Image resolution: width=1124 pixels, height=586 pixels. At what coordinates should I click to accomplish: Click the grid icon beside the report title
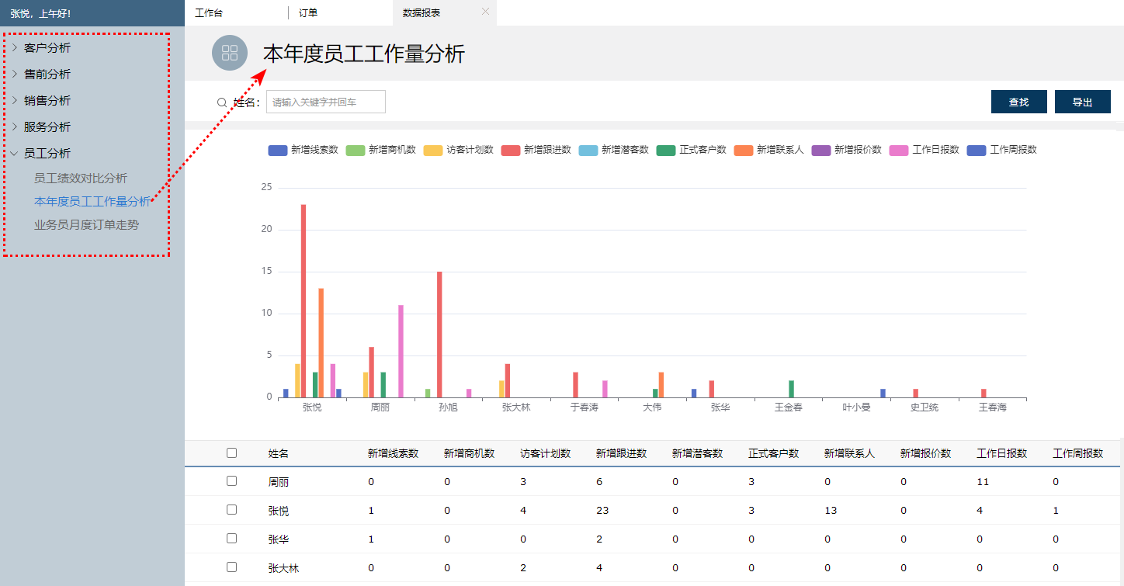[230, 53]
